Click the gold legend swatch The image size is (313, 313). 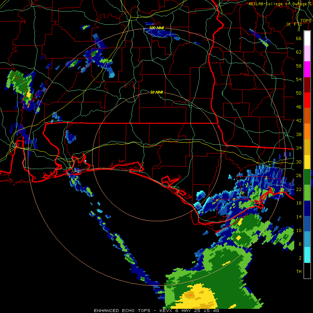point(307,147)
